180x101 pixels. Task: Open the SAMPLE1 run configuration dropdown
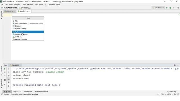[158, 8]
